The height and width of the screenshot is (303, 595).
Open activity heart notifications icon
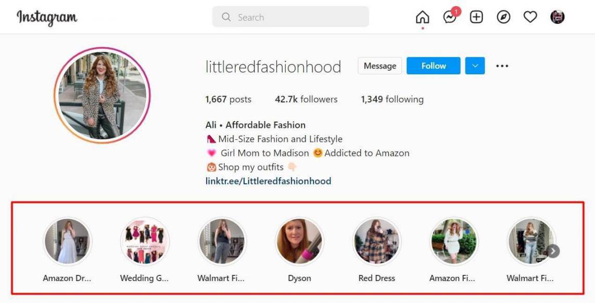530,17
